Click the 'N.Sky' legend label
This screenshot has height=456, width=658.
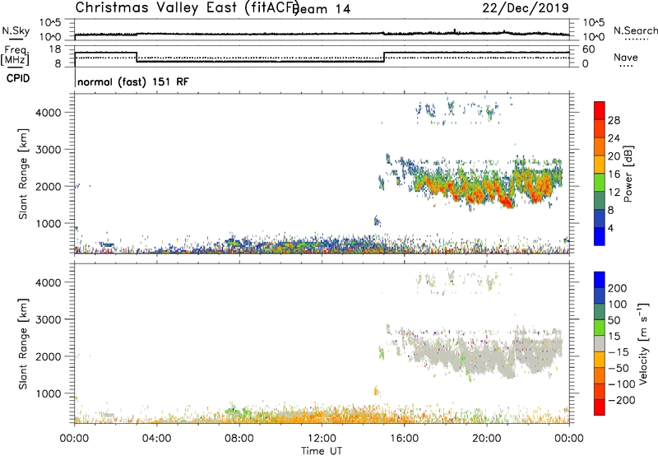tap(16, 31)
